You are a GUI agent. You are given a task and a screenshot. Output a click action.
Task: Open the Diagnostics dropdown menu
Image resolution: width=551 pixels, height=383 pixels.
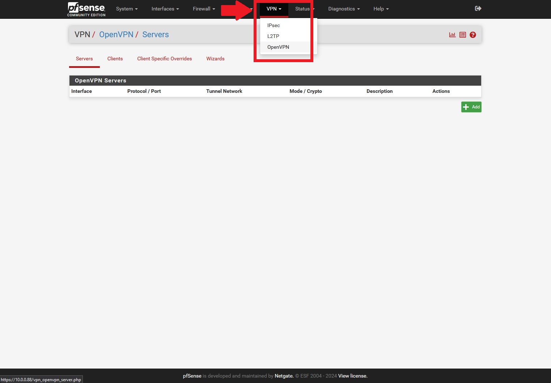click(344, 9)
